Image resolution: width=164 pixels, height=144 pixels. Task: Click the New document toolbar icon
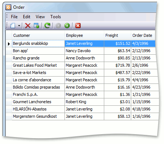point(13,26)
